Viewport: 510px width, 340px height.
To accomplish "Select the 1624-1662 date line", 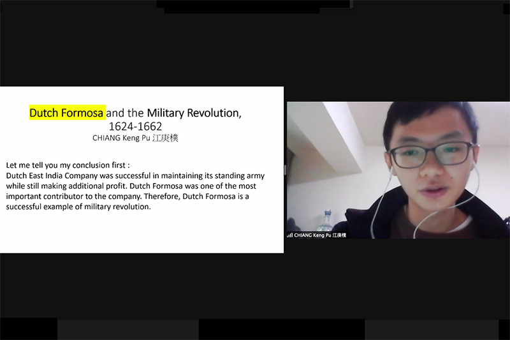I will tap(135, 126).
